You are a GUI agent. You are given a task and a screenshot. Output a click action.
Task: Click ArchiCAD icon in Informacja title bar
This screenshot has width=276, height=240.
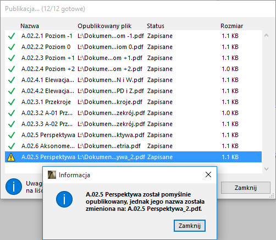(52, 174)
